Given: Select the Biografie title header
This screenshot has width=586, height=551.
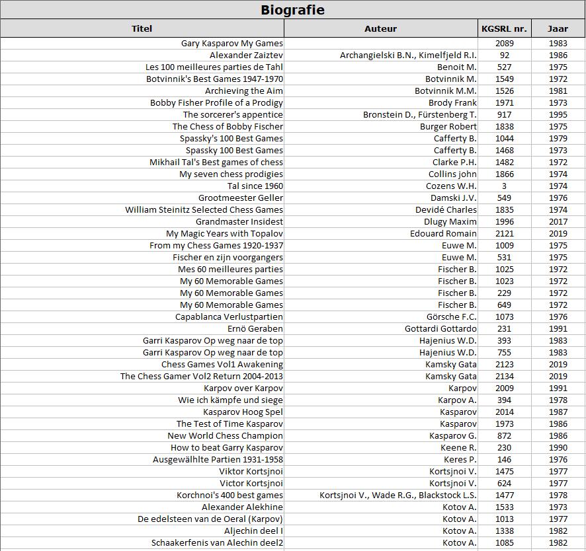Looking at the screenshot, I should (292, 10).
